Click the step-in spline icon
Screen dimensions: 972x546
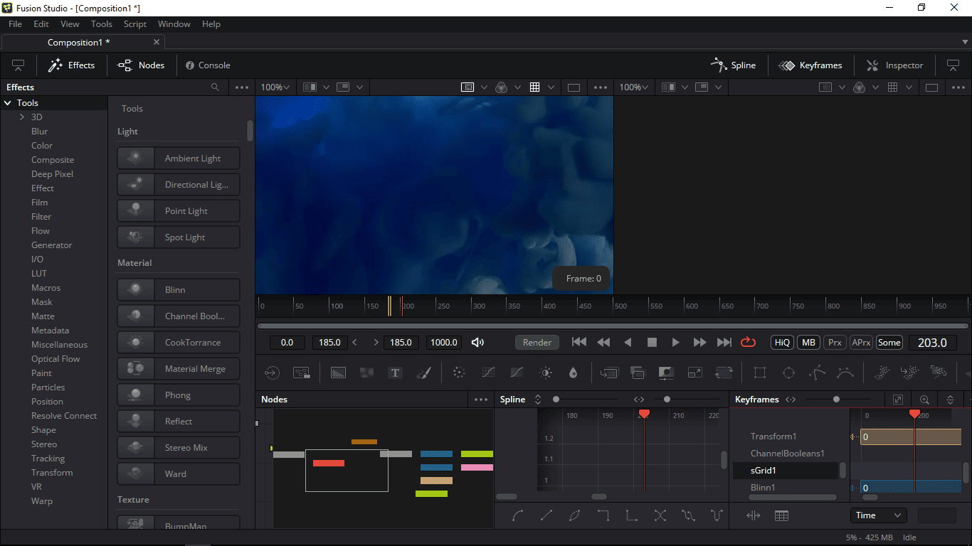(x=603, y=515)
